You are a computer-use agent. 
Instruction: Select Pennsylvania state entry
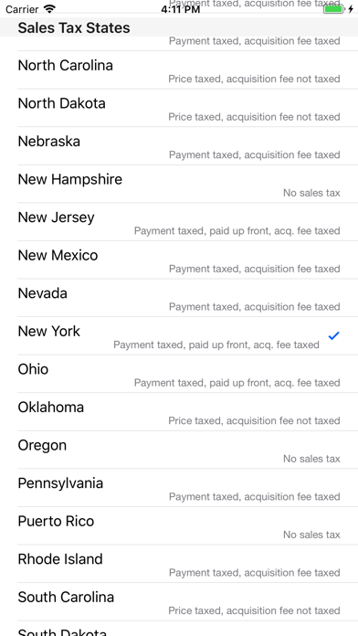coord(179,488)
